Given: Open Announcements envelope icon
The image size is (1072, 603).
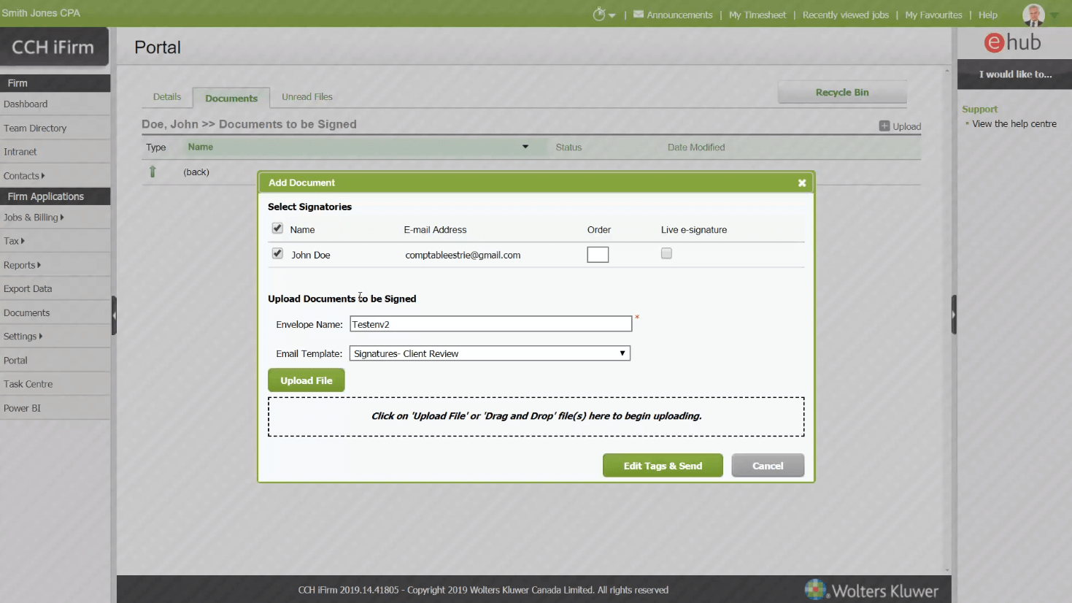Looking at the screenshot, I should (639, 15).
